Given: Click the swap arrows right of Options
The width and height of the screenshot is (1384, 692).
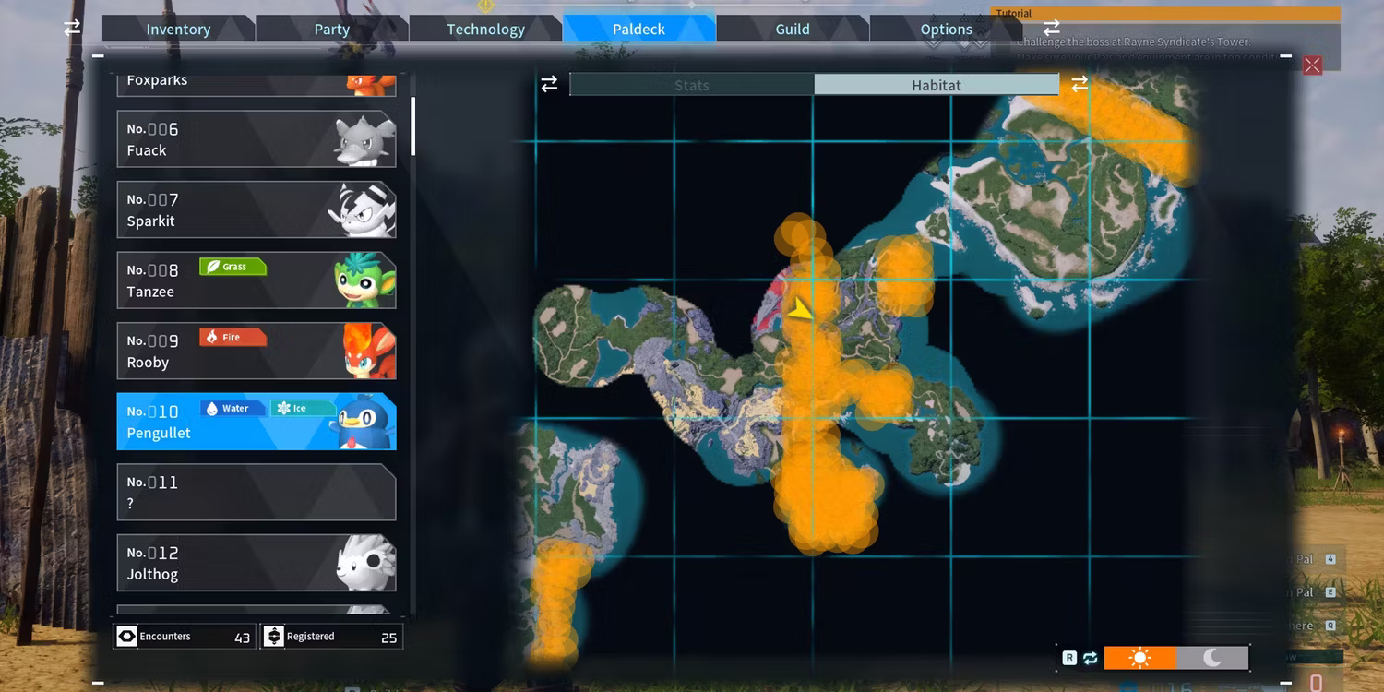Looking at the screenshot, I should click(x=1052, y=28).
